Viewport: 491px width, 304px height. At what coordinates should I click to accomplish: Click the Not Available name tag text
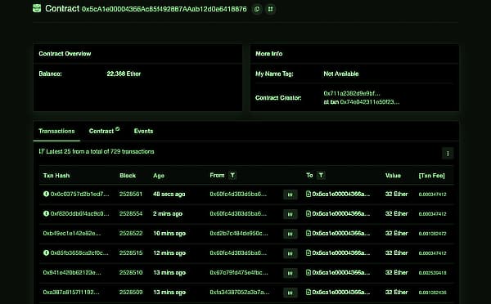coord(341,74)
